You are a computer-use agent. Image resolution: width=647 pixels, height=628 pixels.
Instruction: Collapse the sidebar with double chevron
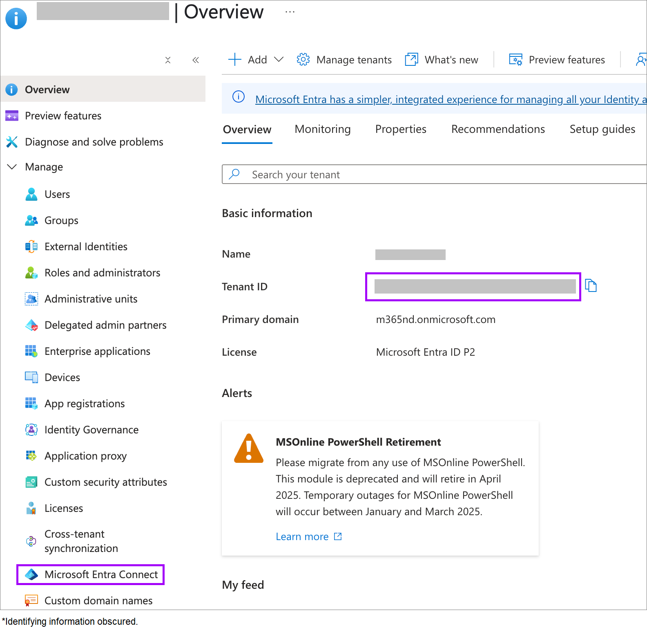click(x=196, y=60)
